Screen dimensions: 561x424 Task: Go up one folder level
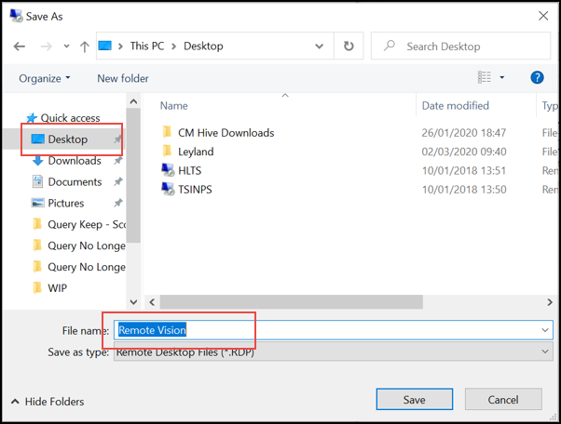coord(85,46)
